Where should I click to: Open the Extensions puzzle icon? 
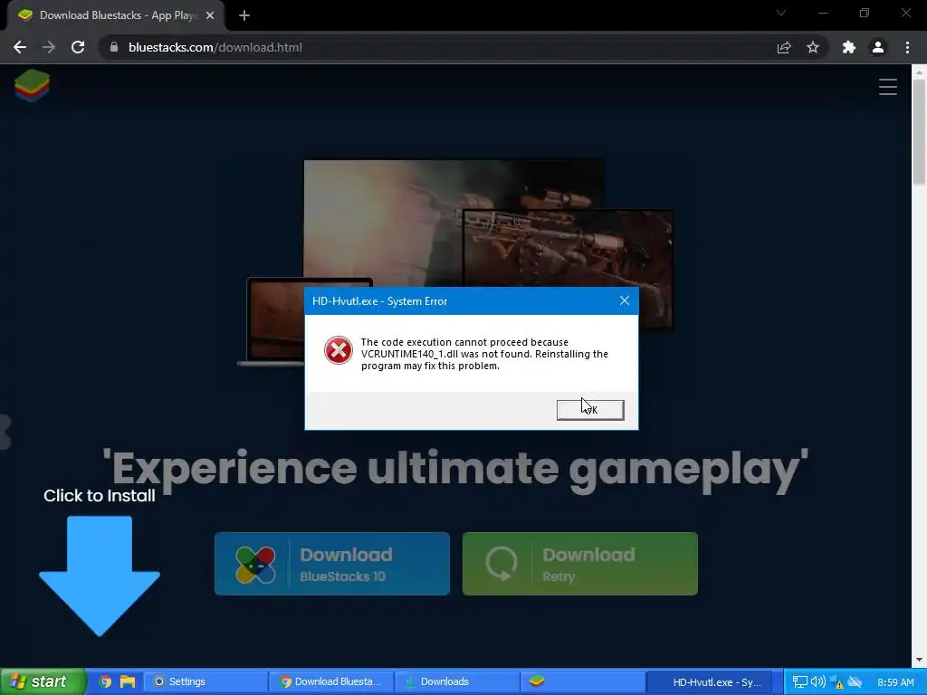click(x=849, y=47)
